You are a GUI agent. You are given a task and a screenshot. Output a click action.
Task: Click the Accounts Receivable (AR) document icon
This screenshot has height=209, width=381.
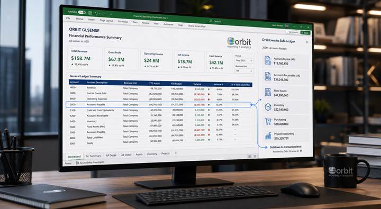(x=268, y=76)
